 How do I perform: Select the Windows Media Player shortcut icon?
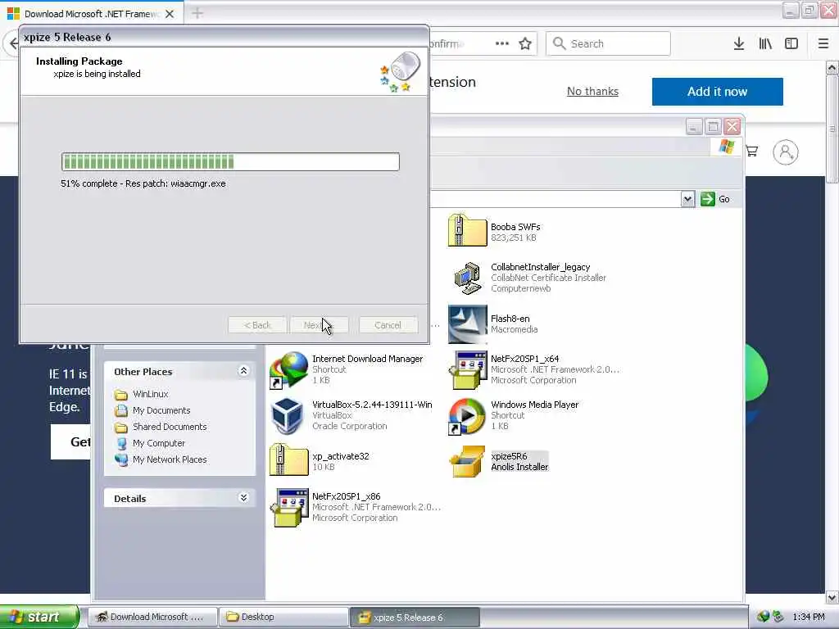pos(467,415)
